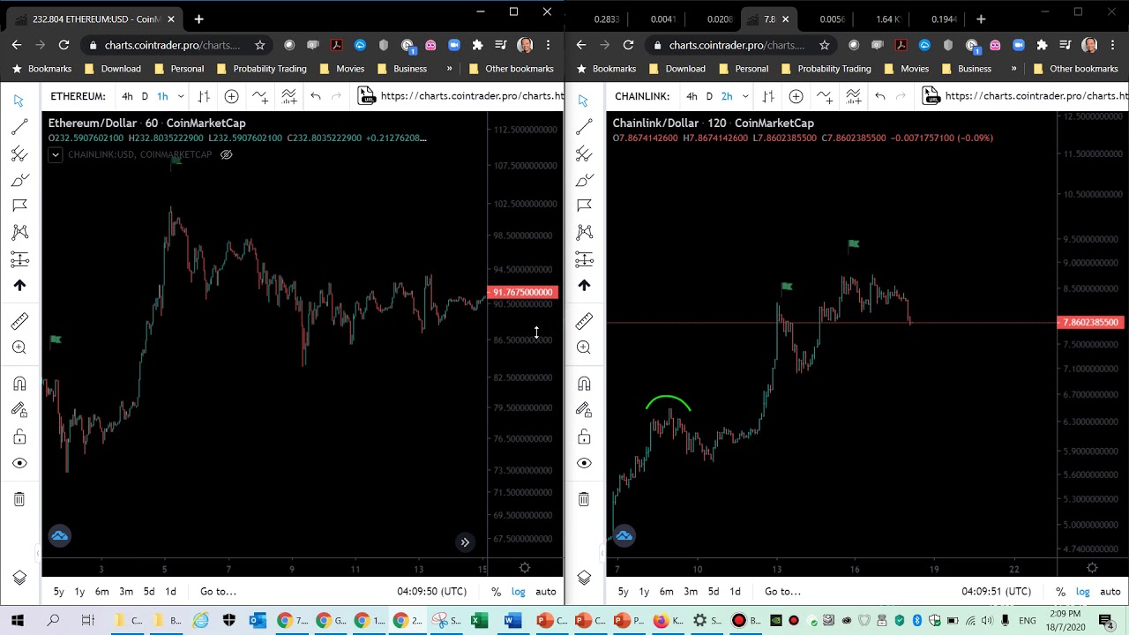Set the 5y range in the Chainlink chart
Viewport: 1129px width, 635px height.
tap(624, 592)
